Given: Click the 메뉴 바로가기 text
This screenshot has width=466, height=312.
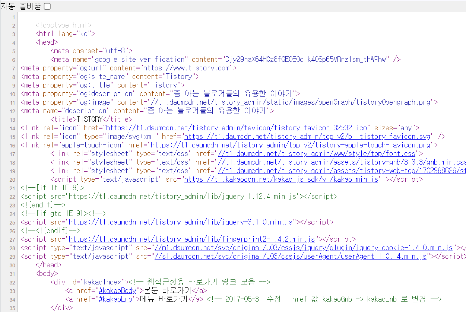Looking at the screenshot, I should (164, 299).
